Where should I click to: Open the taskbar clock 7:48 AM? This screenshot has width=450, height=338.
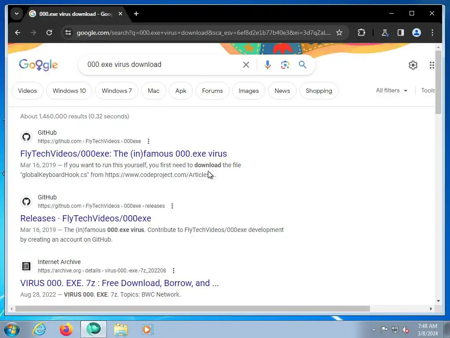(428, 330)
